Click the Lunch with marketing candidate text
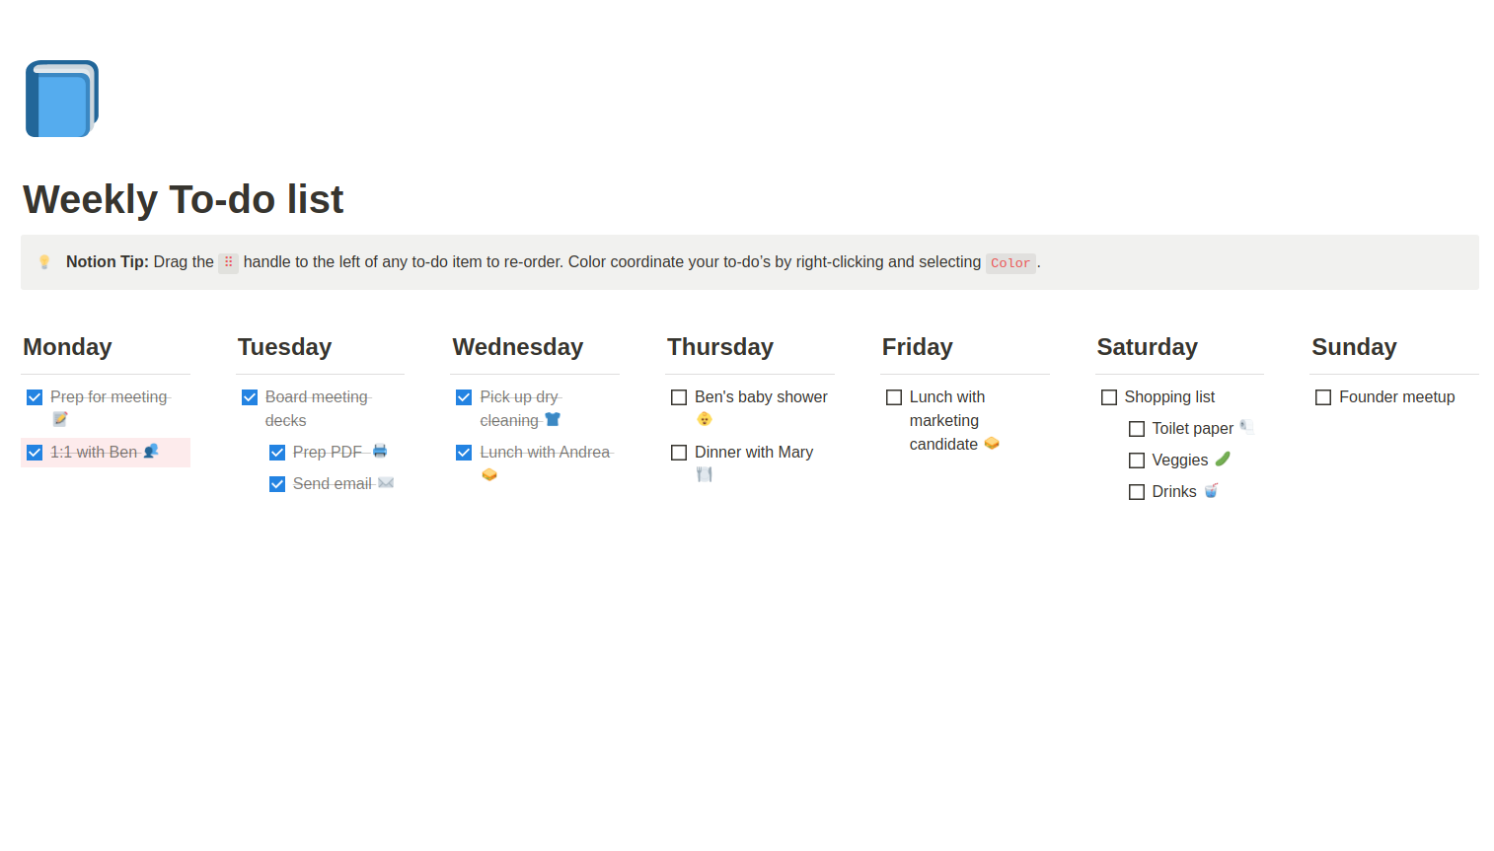 point(945,420)
